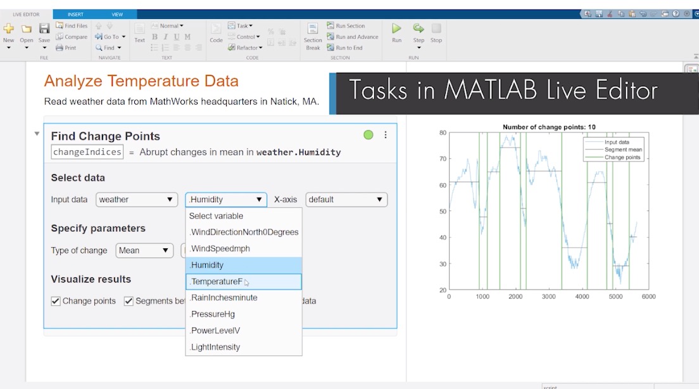Apply bold text formatting
699x389 pixels.
click(x=154, y=37)
